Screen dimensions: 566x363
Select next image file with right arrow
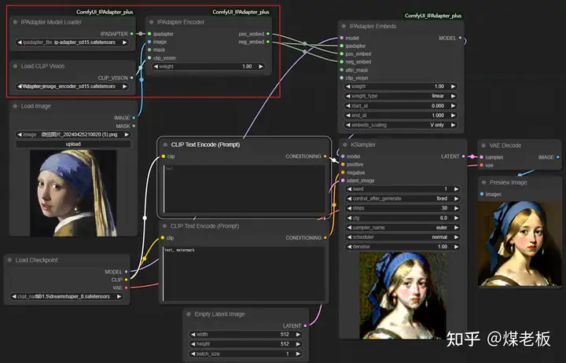click(127, 134)
